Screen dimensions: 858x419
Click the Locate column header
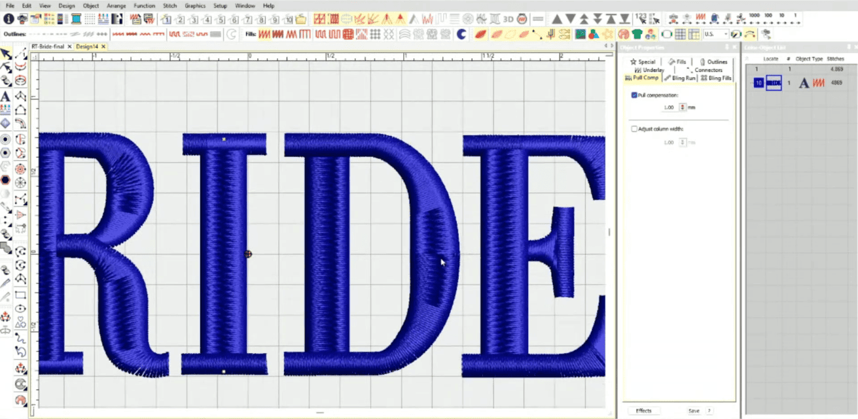770,59
